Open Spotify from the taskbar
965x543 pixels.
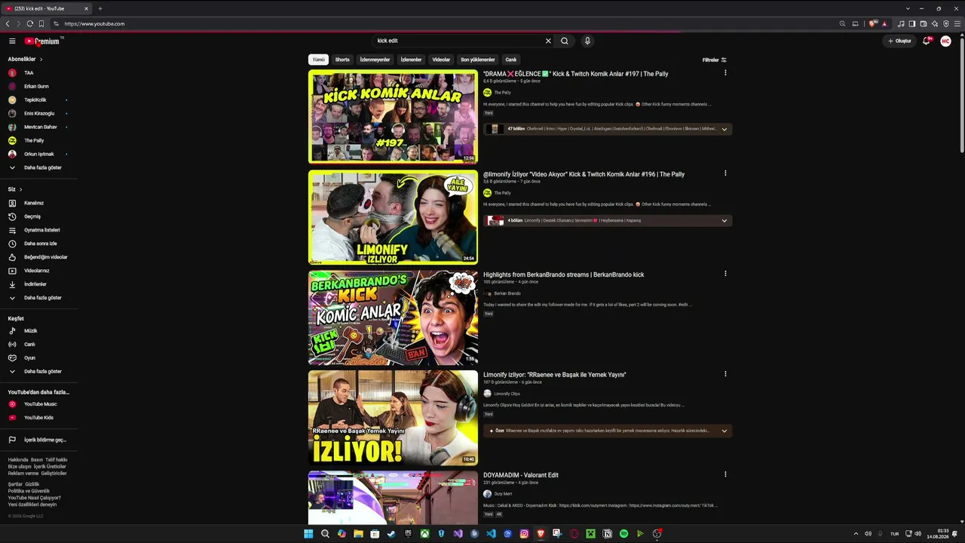[623, 534]
